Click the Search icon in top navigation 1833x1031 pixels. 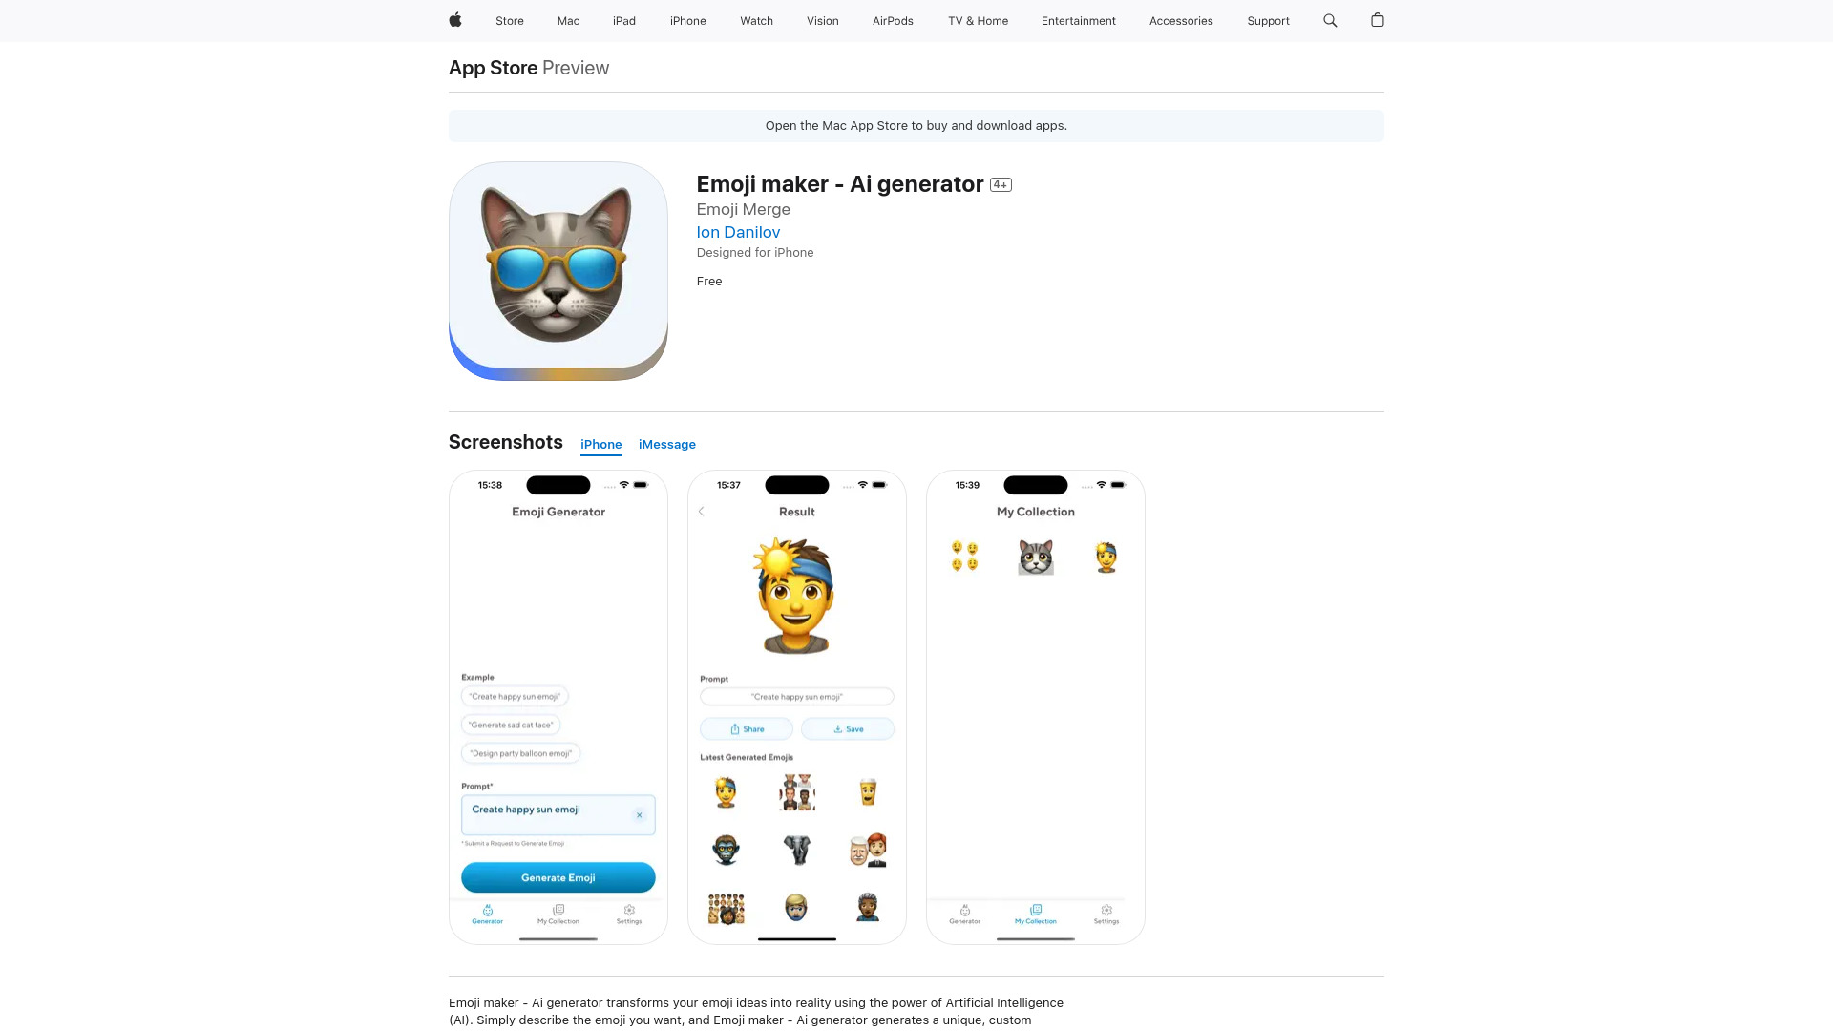1331,20
